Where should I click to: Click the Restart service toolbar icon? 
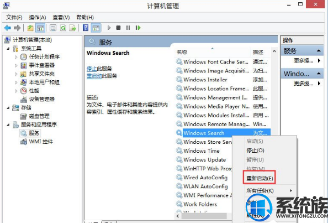click(138, 28)
